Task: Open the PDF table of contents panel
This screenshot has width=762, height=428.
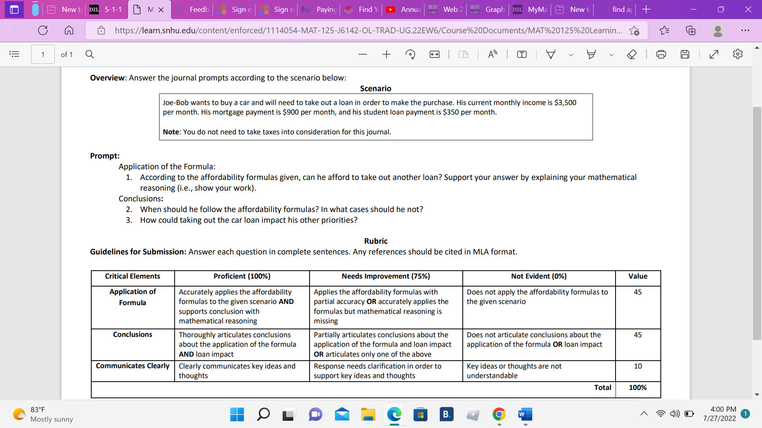Action: (x=14, y=54)
